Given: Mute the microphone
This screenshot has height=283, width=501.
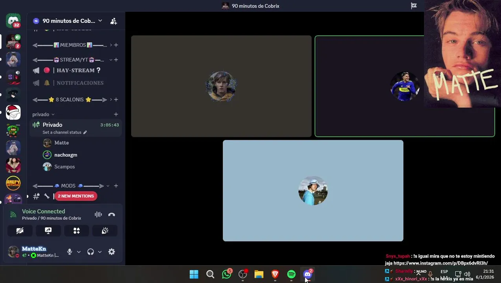Looking at the screenshot, I should point(70,252).
